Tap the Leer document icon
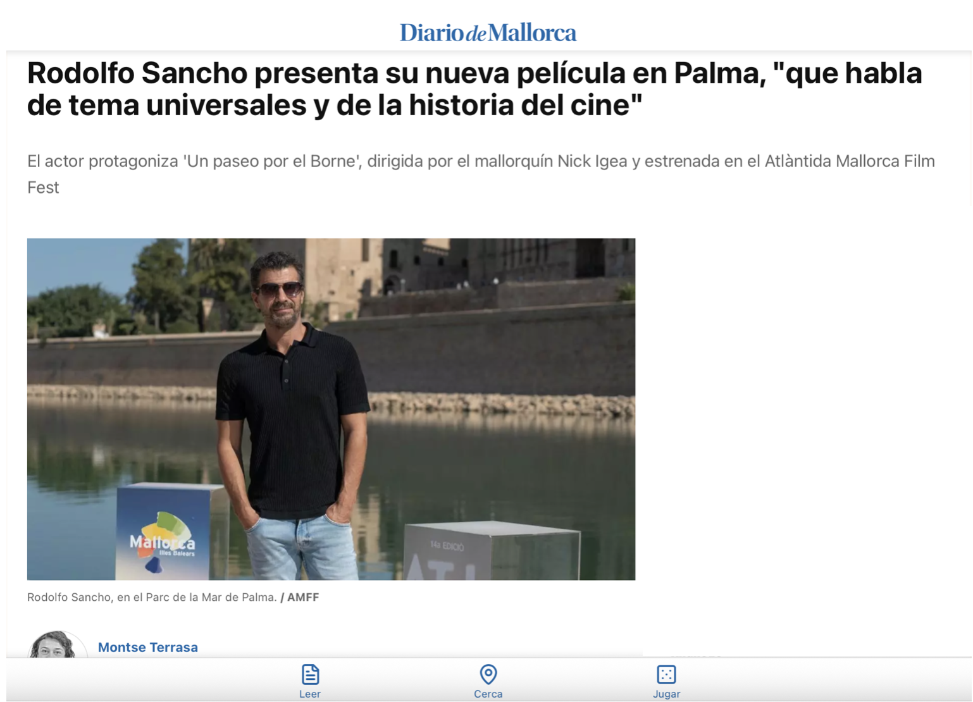The image size is (973, 702). coord(309,674)
